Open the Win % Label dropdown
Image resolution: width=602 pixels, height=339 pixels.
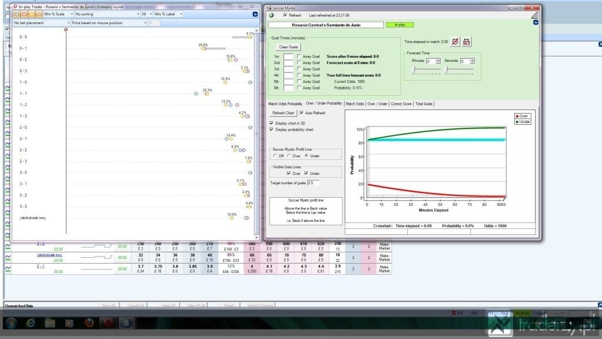click(169, 14)
